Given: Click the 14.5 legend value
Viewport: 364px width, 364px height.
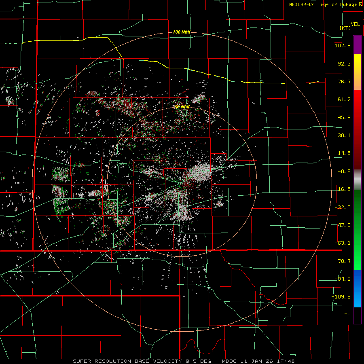Looking at the screenshot, I should 344,153.
